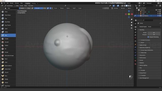Click the Viewport samples field

coord(154,35)
